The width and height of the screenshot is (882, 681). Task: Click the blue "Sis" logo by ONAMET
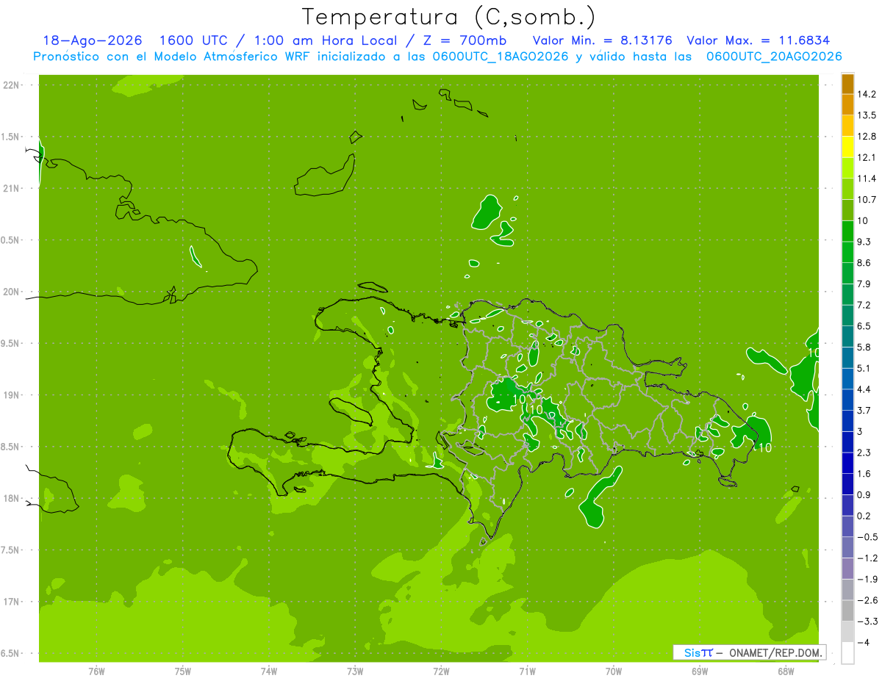pos(692,652)
